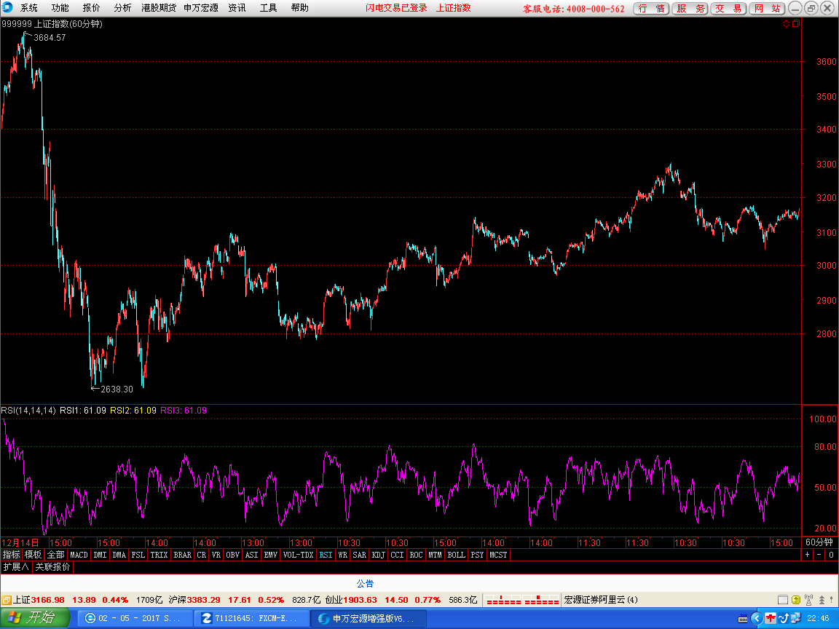Open the 工具 menu
Screen dimensions: 839x629
[x=268, y=7]
